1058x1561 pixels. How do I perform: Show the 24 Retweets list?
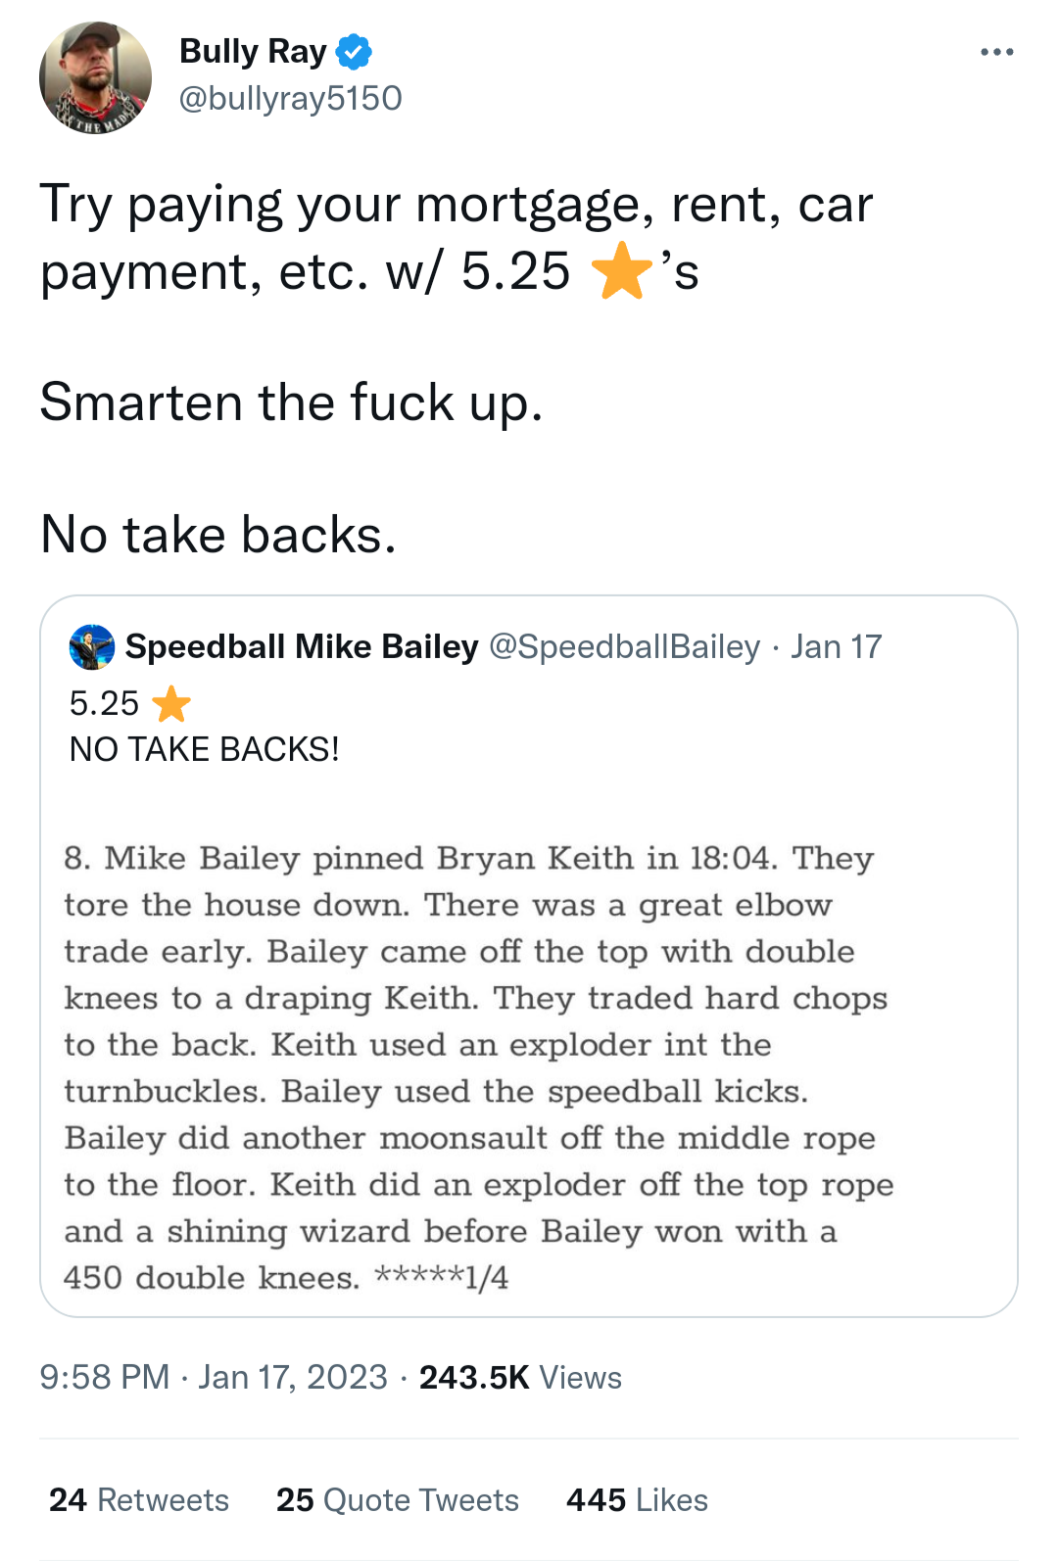pos(139,1499)
